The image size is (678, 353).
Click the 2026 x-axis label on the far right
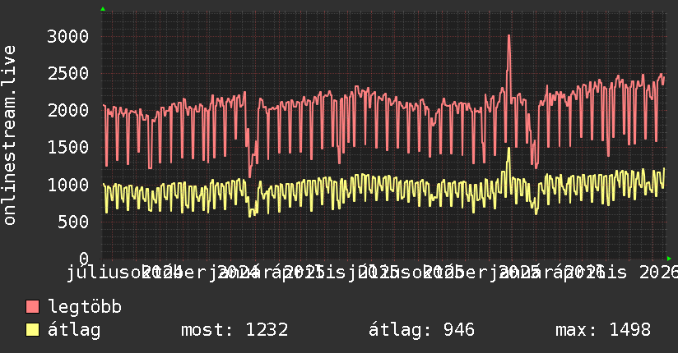pyautogui.click(x=658, y=273)
